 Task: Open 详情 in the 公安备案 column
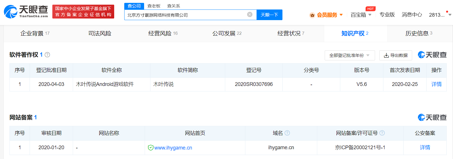click(x=425, y=147)
